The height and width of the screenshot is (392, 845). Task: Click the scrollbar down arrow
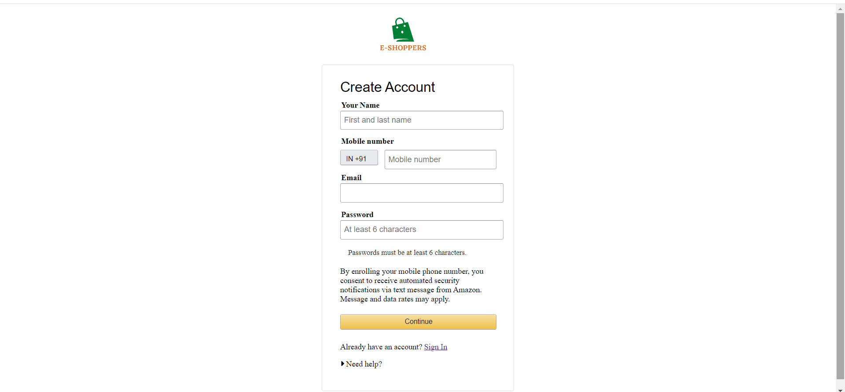(x=840, y=389)
